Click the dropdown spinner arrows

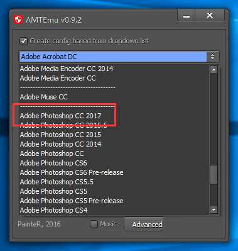tap(213, 57)
